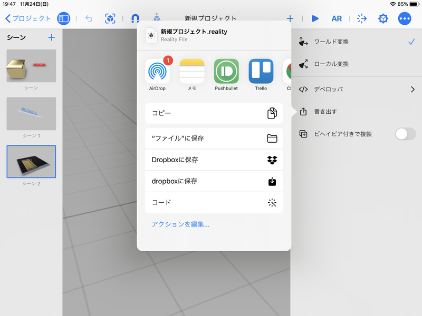Click the plus add-object icon in toolbar

[290, 18]
